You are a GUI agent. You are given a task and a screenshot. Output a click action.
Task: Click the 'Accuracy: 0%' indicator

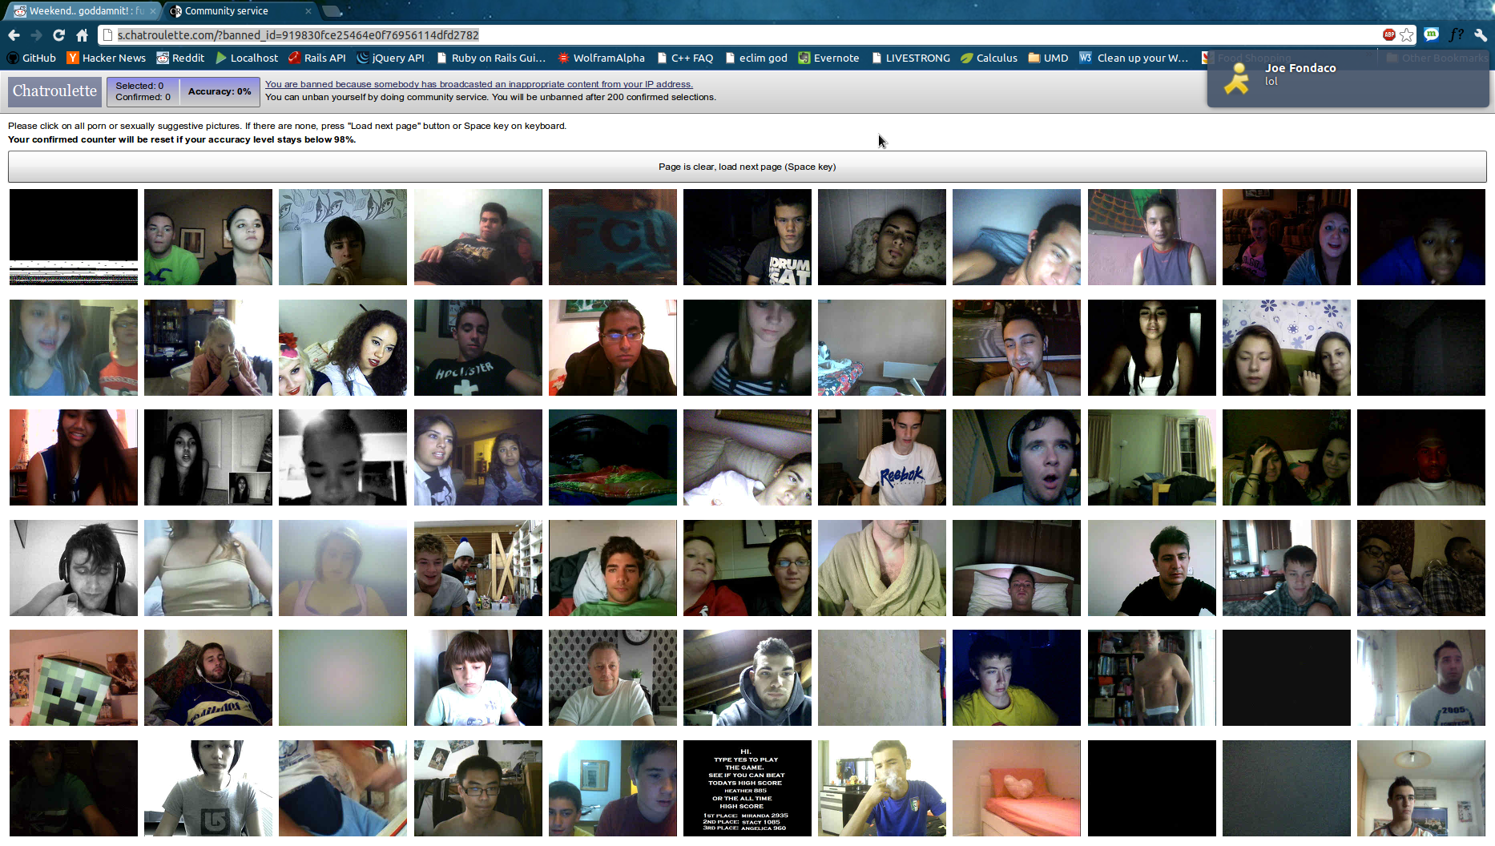pyautogui.click(x=220, y=91)
